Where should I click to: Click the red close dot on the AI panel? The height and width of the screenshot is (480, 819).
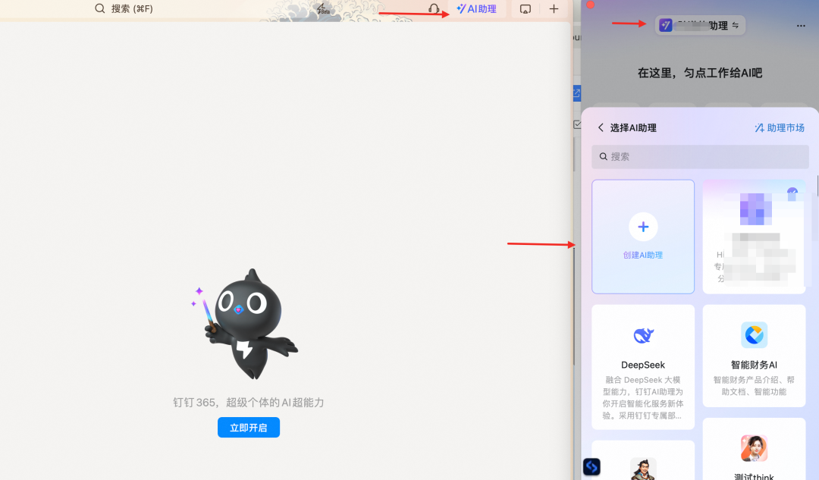590,5
